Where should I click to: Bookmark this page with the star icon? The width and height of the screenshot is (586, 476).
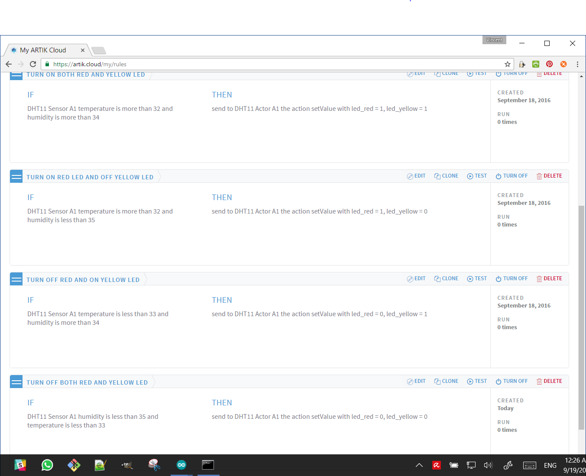pyautogui.click(x=508, y=64)
